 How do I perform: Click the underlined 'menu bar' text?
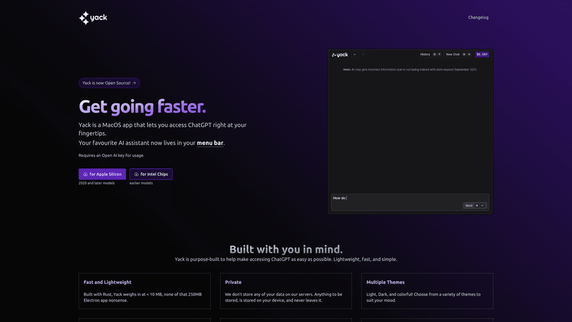[210, 143]
